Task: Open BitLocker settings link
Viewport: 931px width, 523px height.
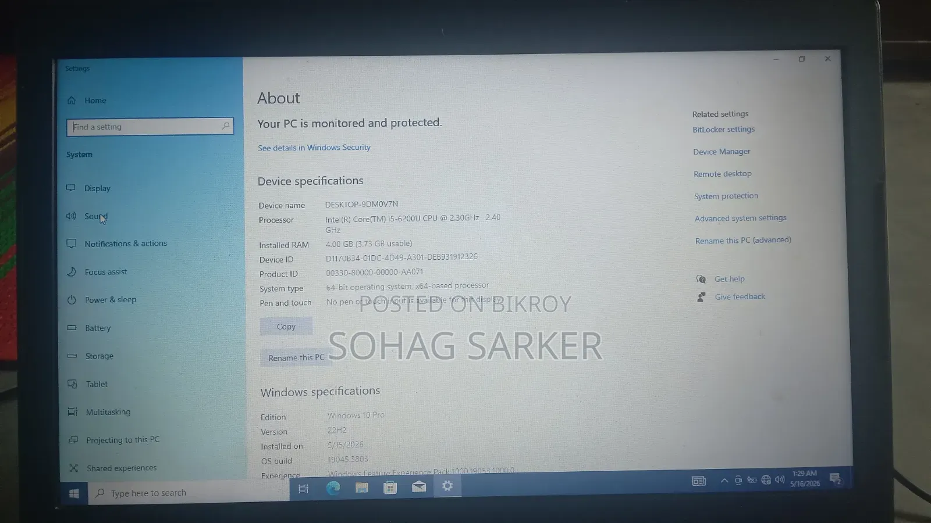Action: pyautogui.click(x=723, y=130)
